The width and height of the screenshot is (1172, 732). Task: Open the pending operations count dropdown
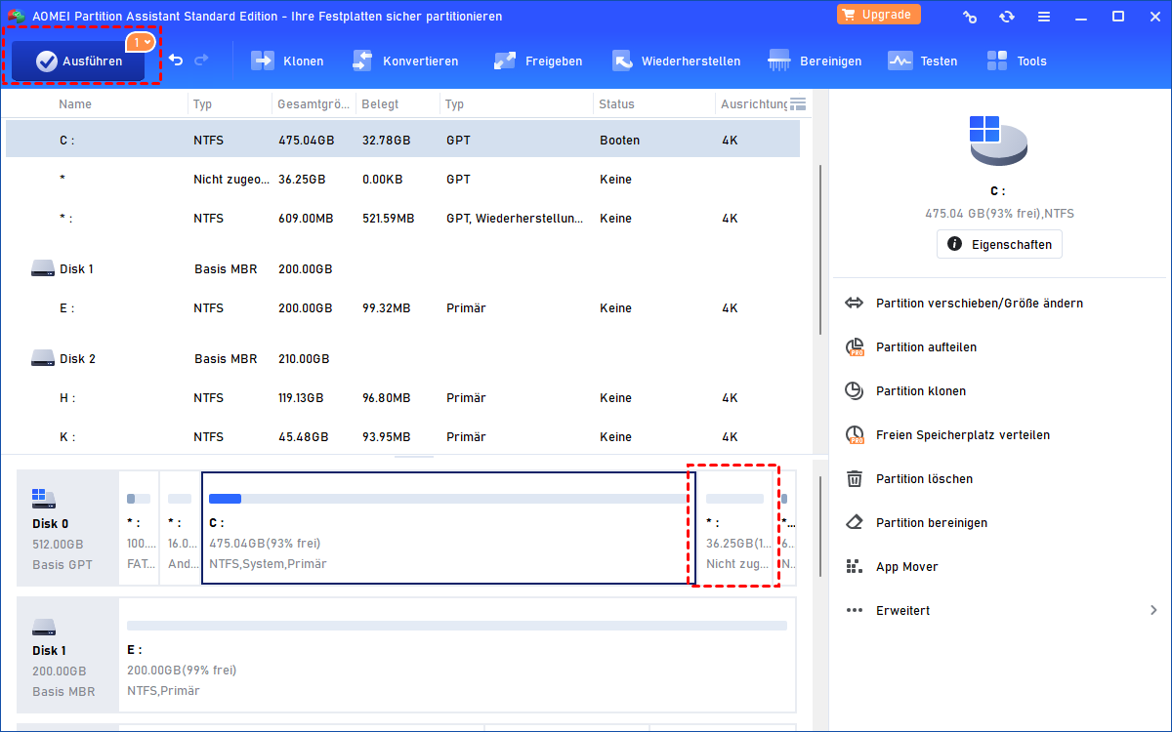pos(141,42)
